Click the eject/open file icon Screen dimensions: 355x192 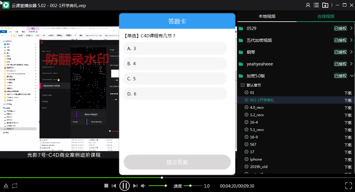[x=6, y=186]
